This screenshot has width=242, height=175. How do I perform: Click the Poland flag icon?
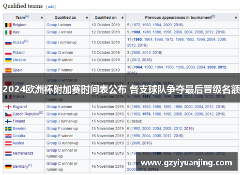[x=8, y=53]
